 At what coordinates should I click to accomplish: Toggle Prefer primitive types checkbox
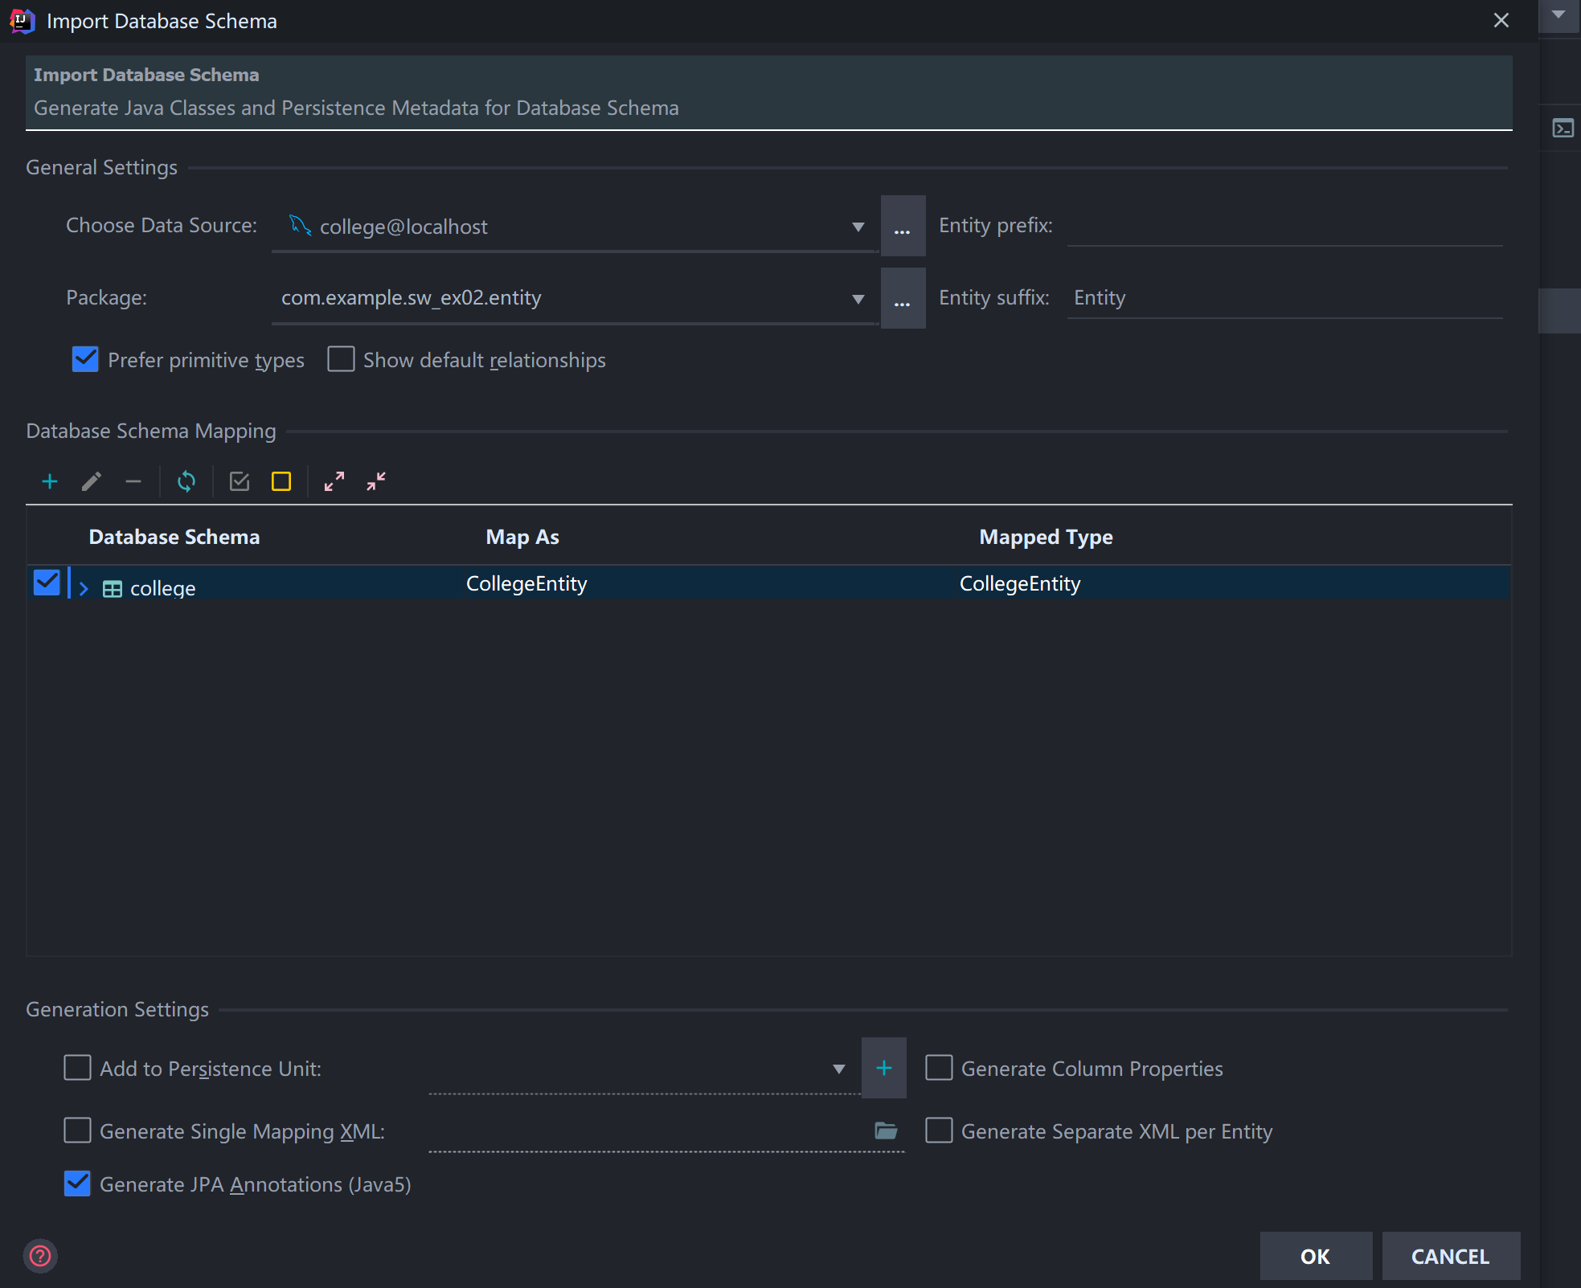tap(85, 359)
